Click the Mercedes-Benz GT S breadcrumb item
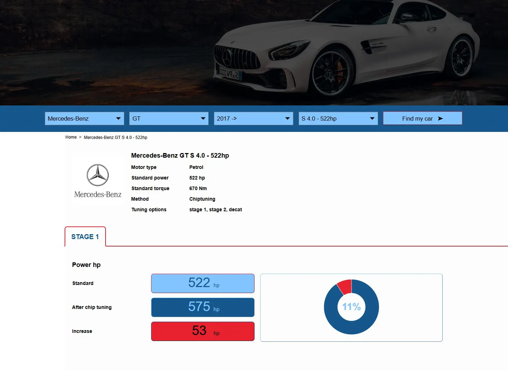Image resolution: width=508 pixels, height=371 pixels. 115,137
